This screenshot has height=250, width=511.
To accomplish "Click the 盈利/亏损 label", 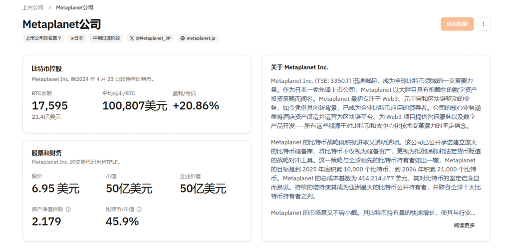I will pos(184,93).
